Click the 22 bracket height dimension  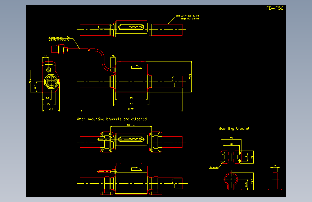coord(252,157)
